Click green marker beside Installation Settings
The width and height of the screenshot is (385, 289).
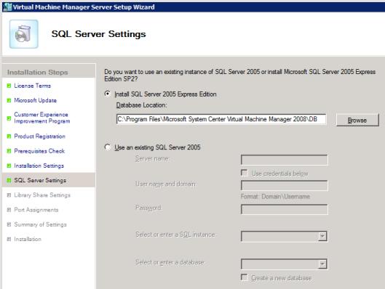tap(9, 166)
